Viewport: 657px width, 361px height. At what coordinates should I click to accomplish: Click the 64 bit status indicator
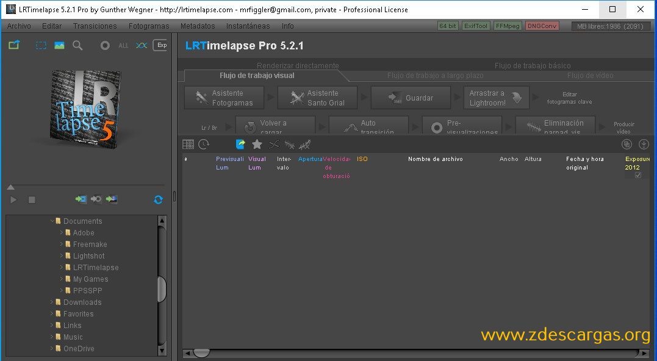[x=448, y=26]
